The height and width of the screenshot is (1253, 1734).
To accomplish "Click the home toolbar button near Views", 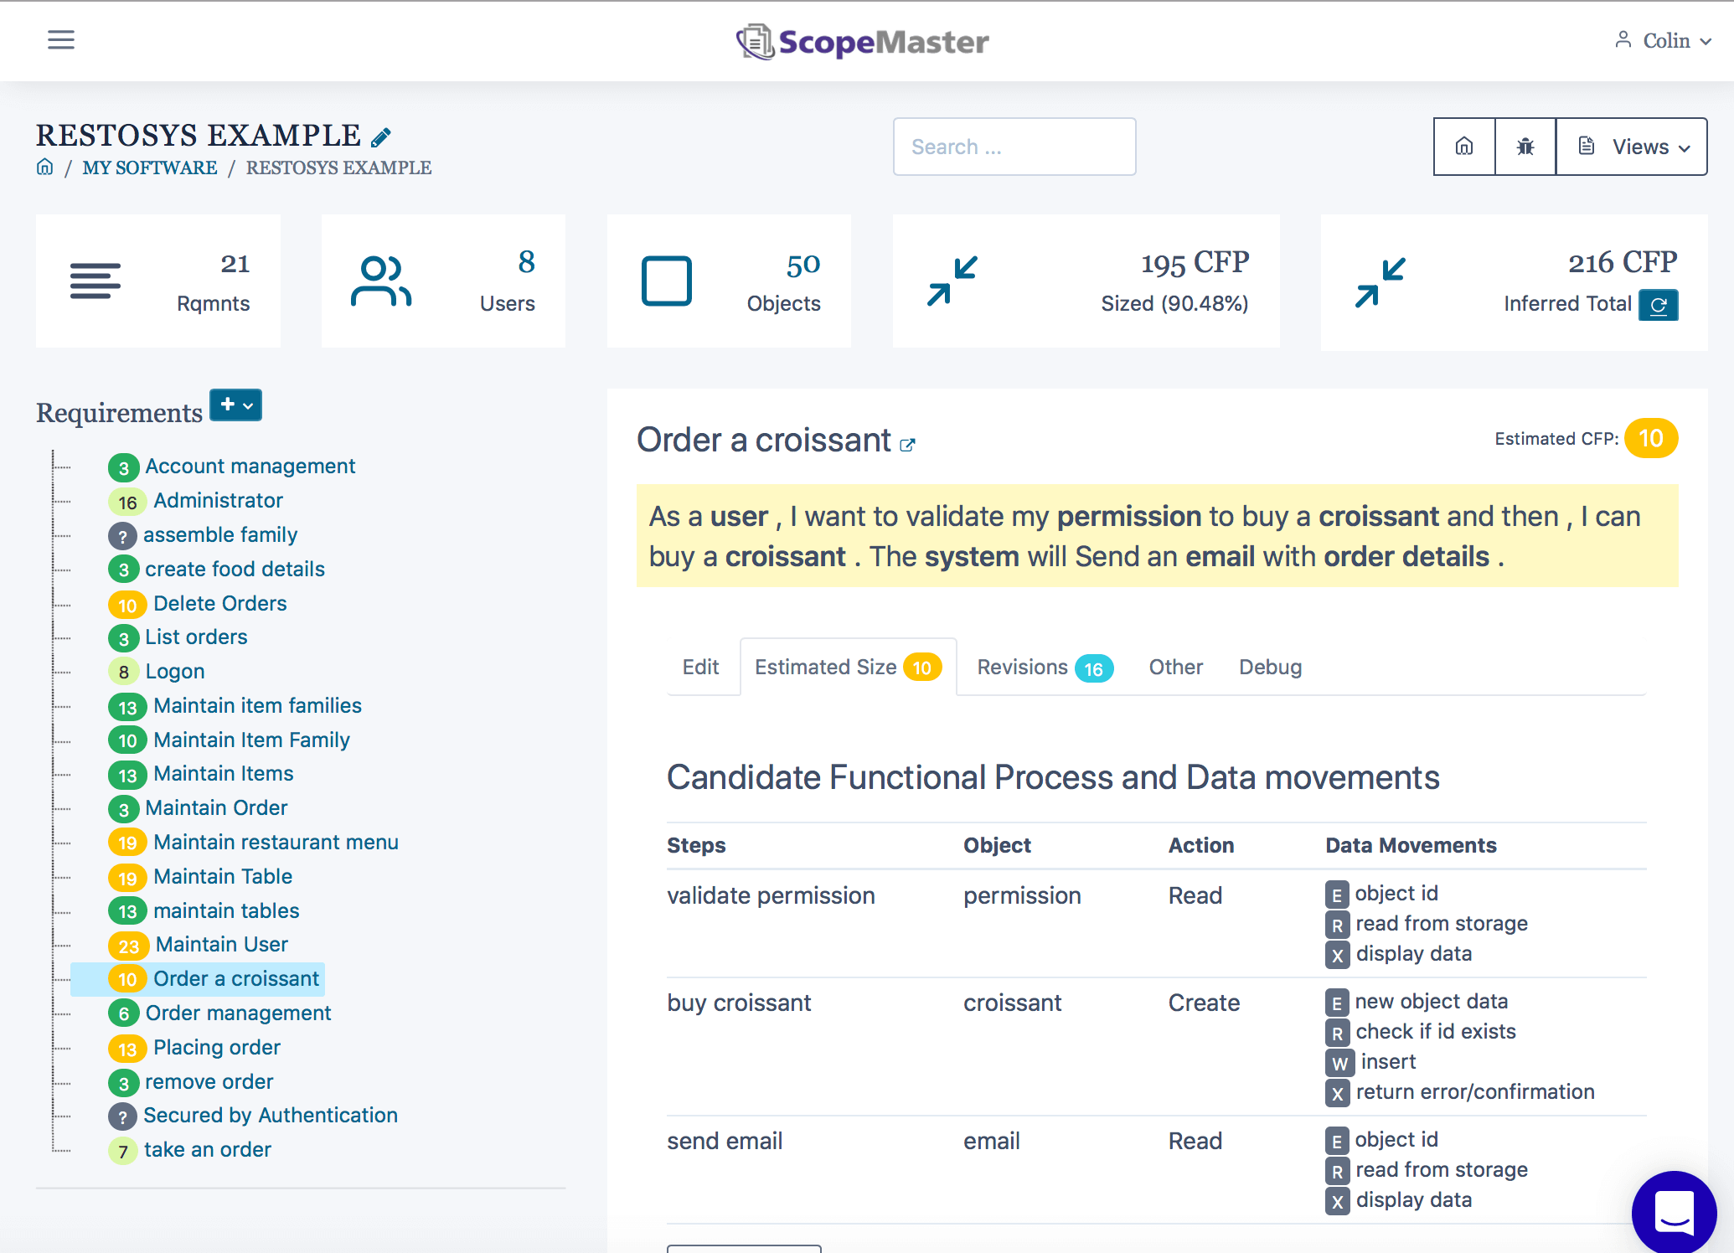I will 1464,147.
